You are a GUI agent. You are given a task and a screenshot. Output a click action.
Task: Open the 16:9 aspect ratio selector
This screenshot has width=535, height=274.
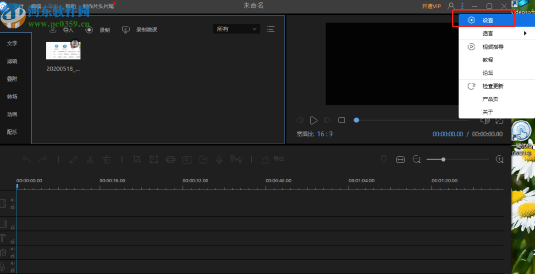coord(325,134)
